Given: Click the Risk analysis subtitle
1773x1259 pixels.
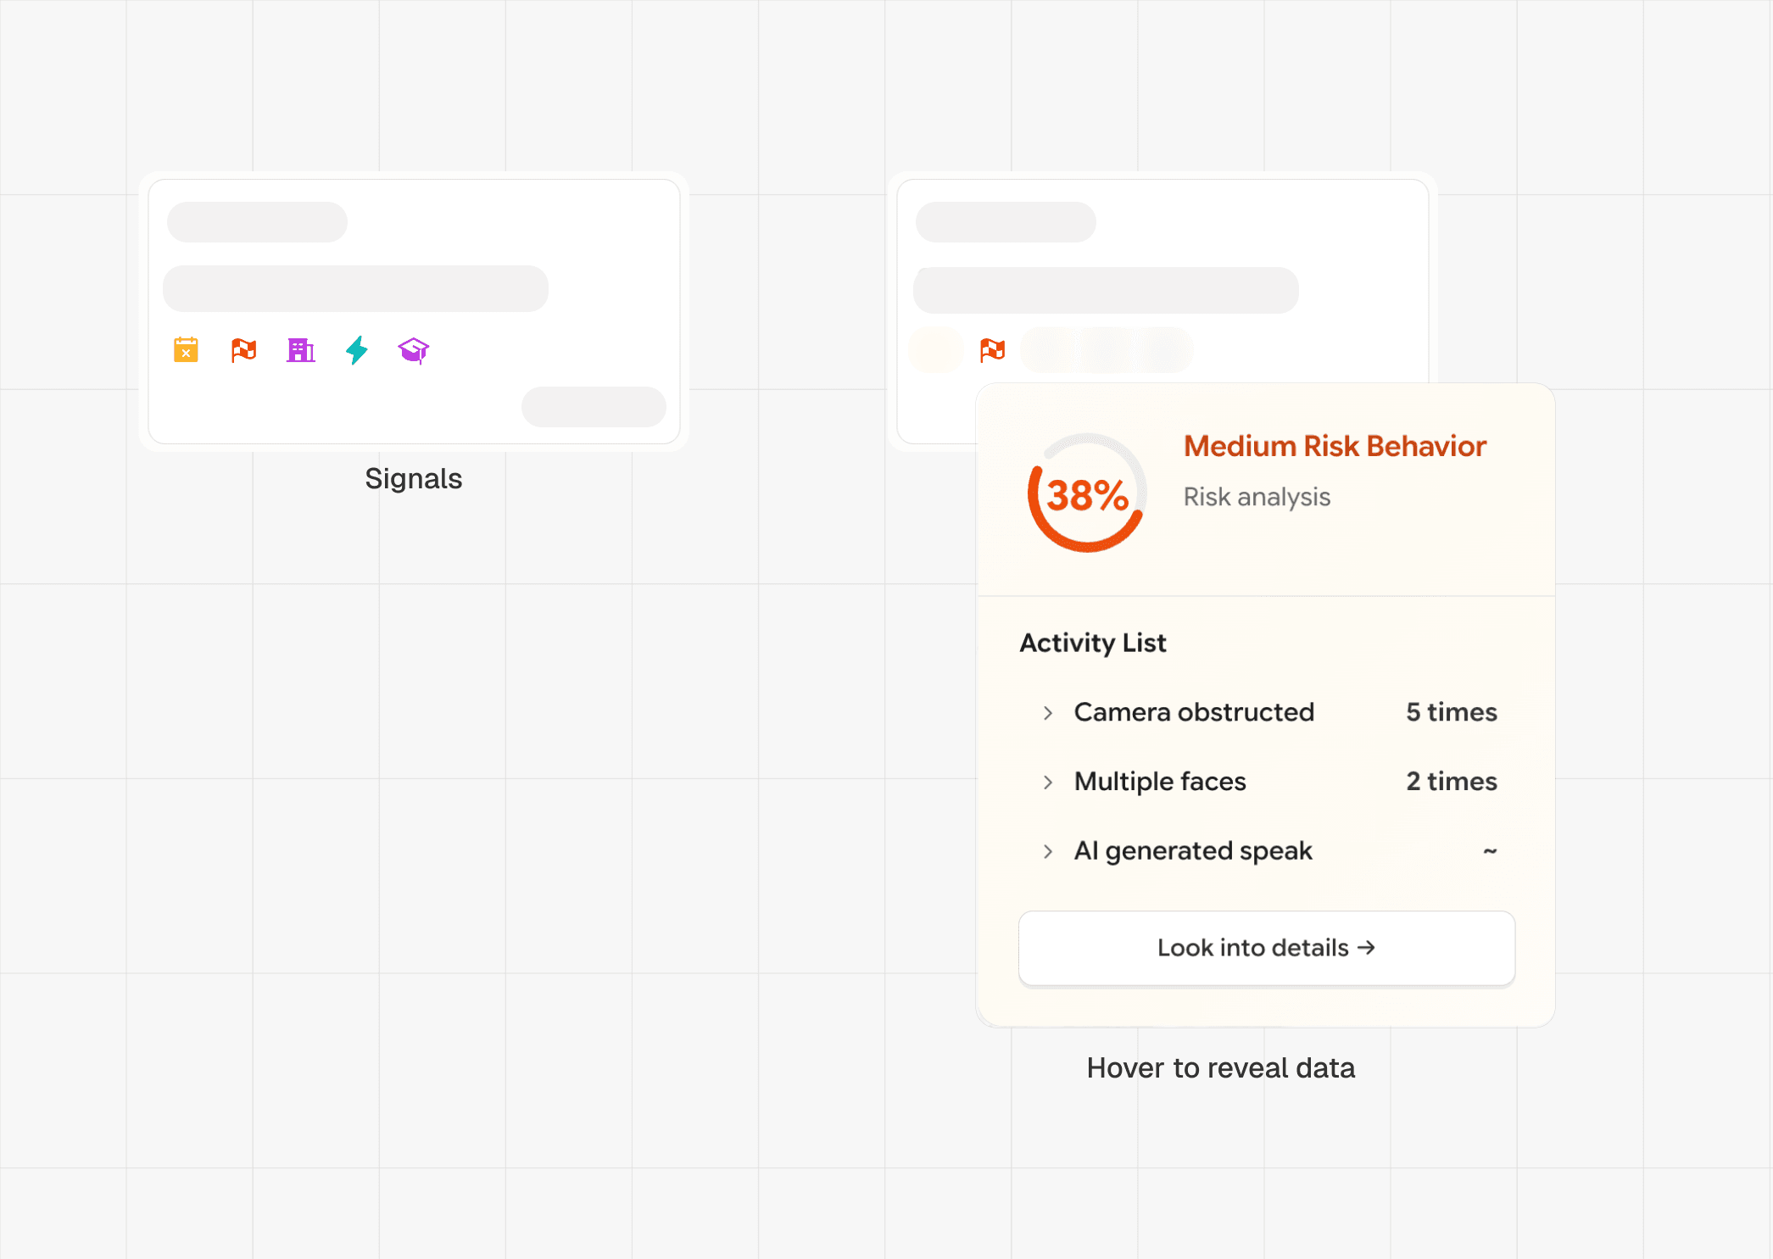Looking at the screenshot, I should click(x=1257, y=498).
